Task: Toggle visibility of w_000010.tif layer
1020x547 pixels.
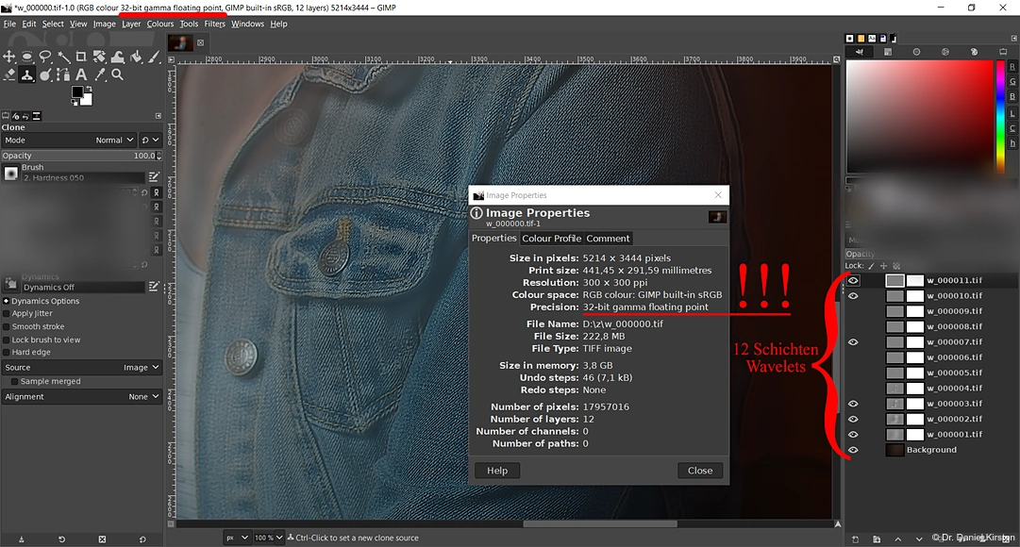Action: 853,296
